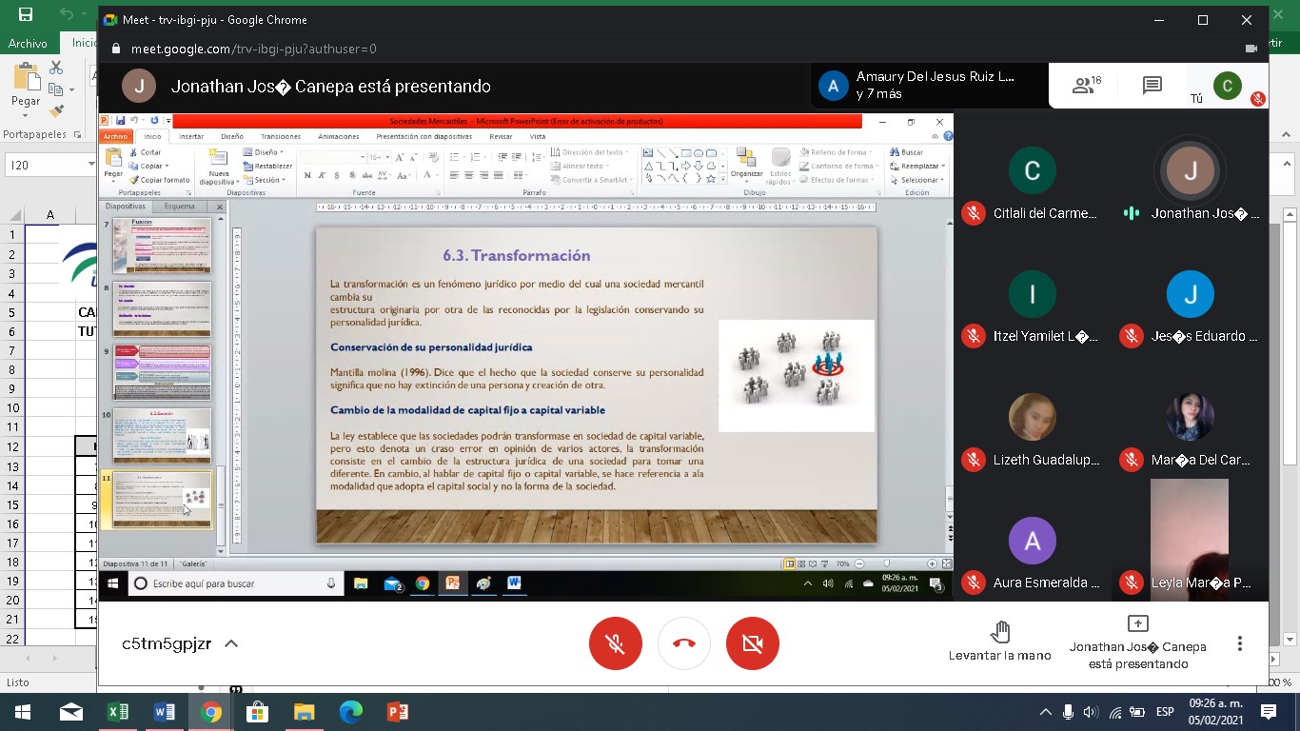Hang up the Meet call
The height and width of the screenshot is (731, 1300).
tap(683, 644)
